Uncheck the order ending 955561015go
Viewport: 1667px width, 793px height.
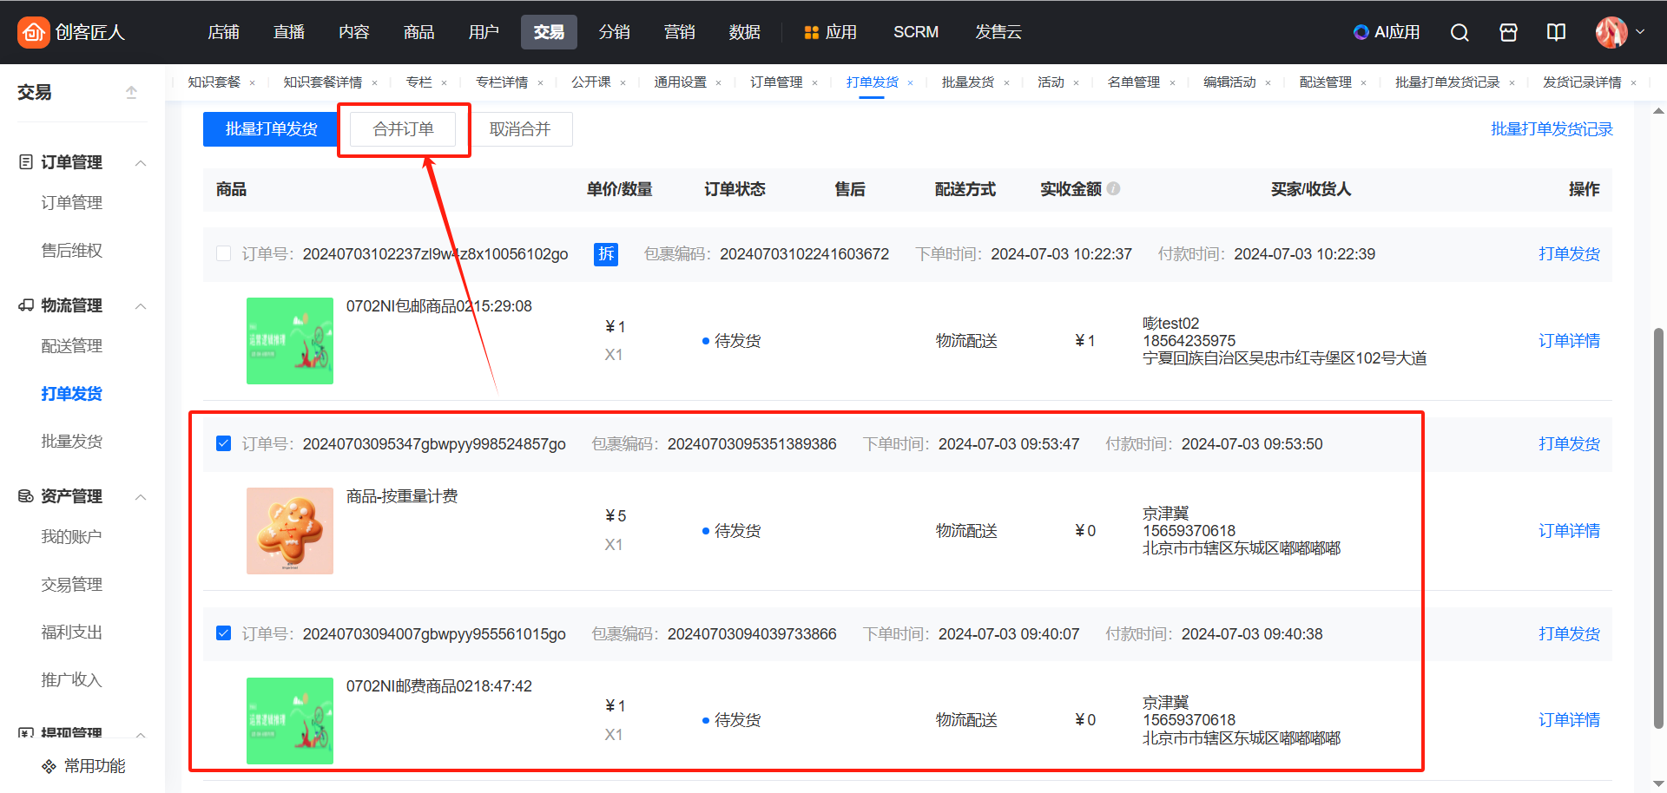(x=224, y=633)
